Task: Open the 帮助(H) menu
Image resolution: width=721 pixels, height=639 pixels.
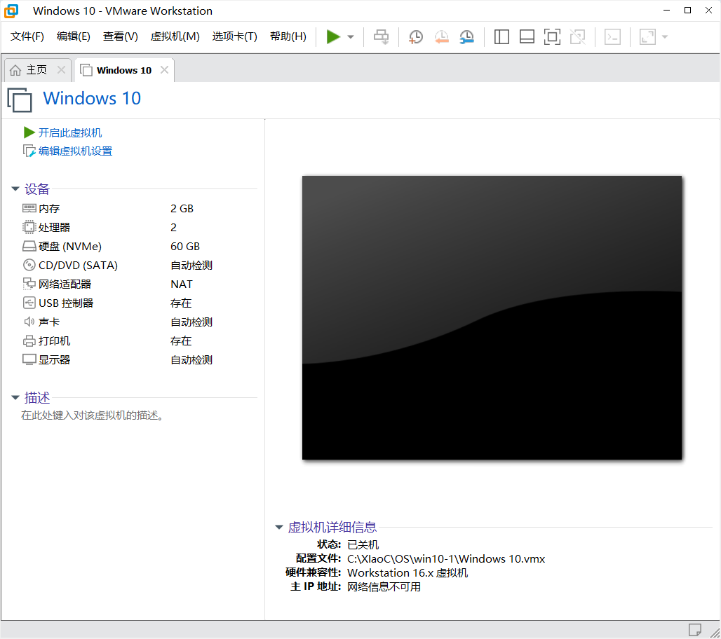Action: pos(288,36)
